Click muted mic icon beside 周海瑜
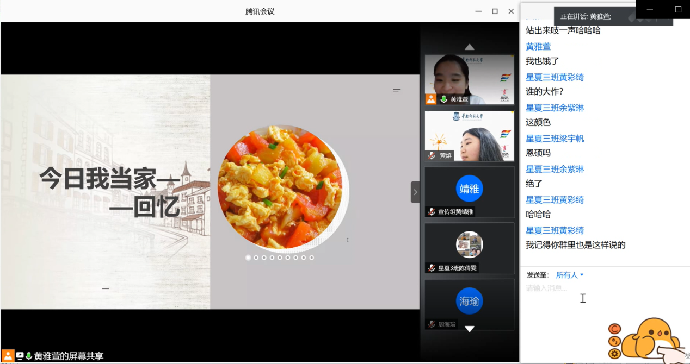 432,324
